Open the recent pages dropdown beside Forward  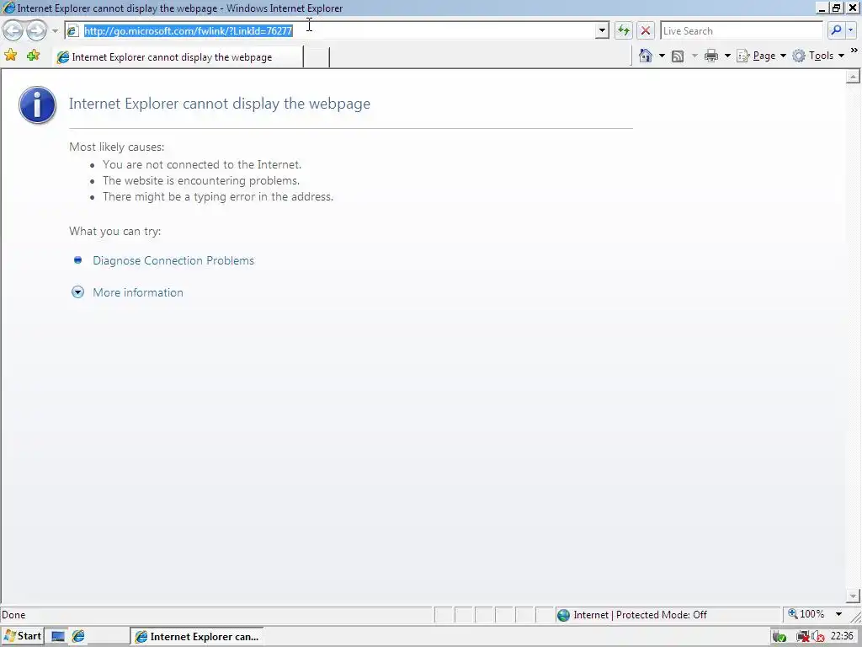click(55, 31)
